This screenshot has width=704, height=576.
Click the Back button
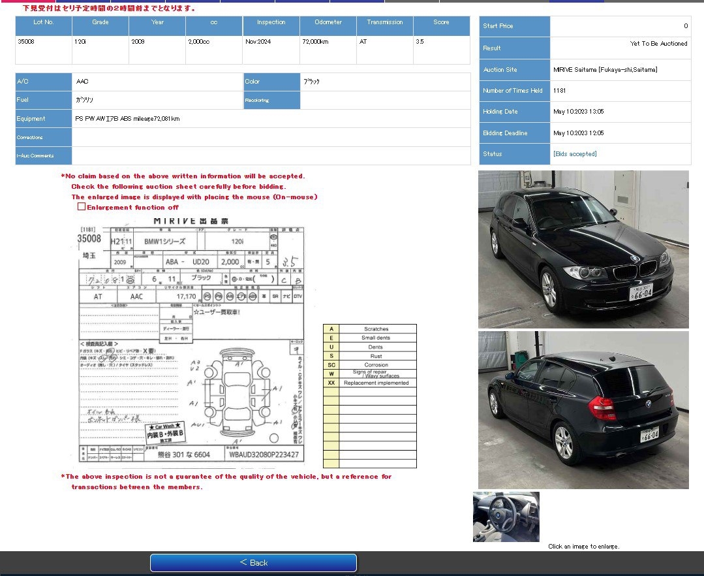pos(253,563)
